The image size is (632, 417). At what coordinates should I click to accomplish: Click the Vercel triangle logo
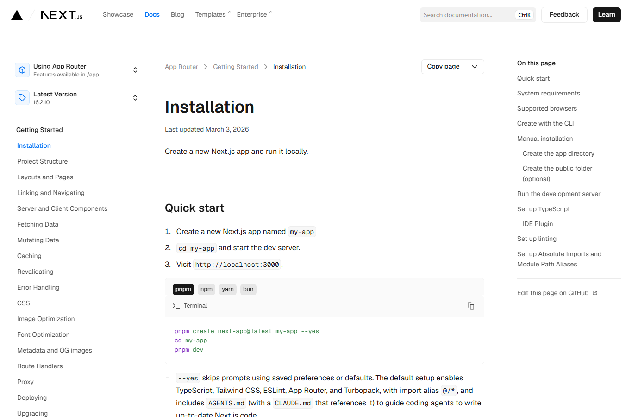tap(17, 15)
